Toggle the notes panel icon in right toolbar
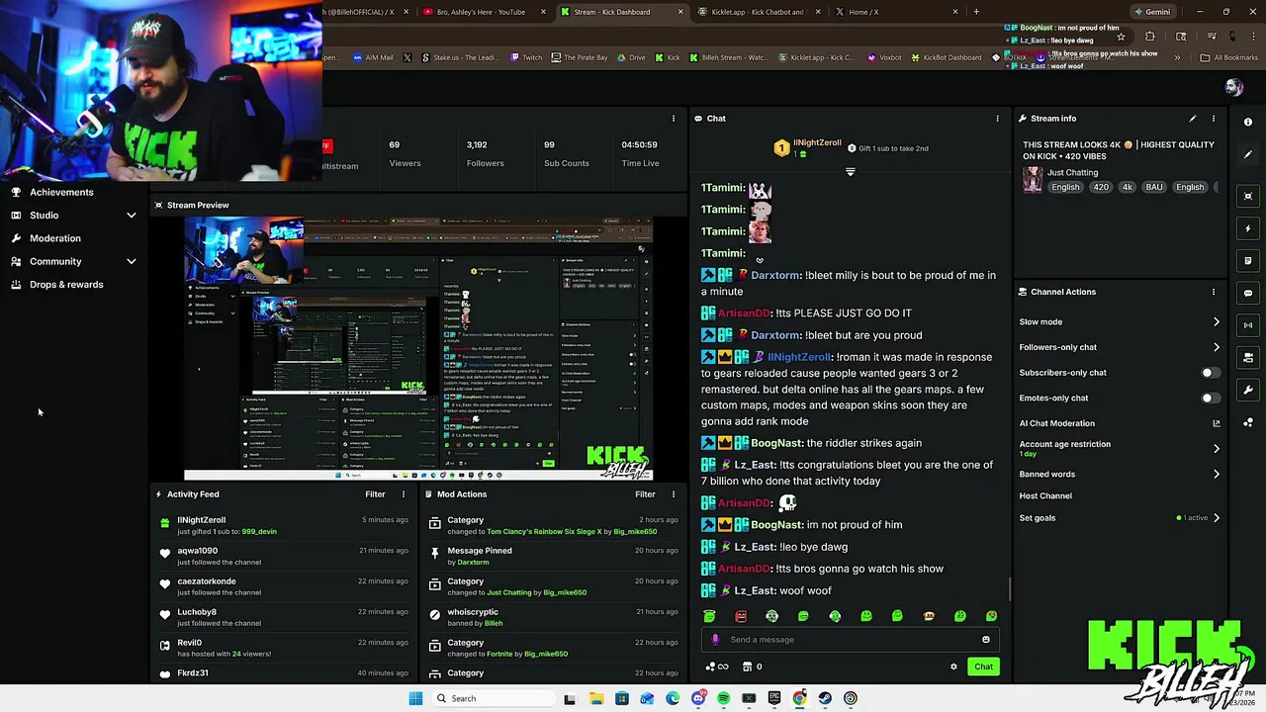Screen dimensions: 1266x712 (1248, 261)
